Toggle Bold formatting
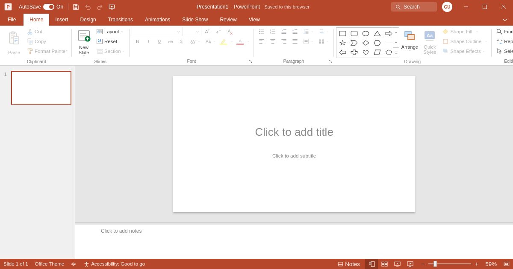Screen dimensions: 513x269 pyautogui.click(x=137, y=41)
